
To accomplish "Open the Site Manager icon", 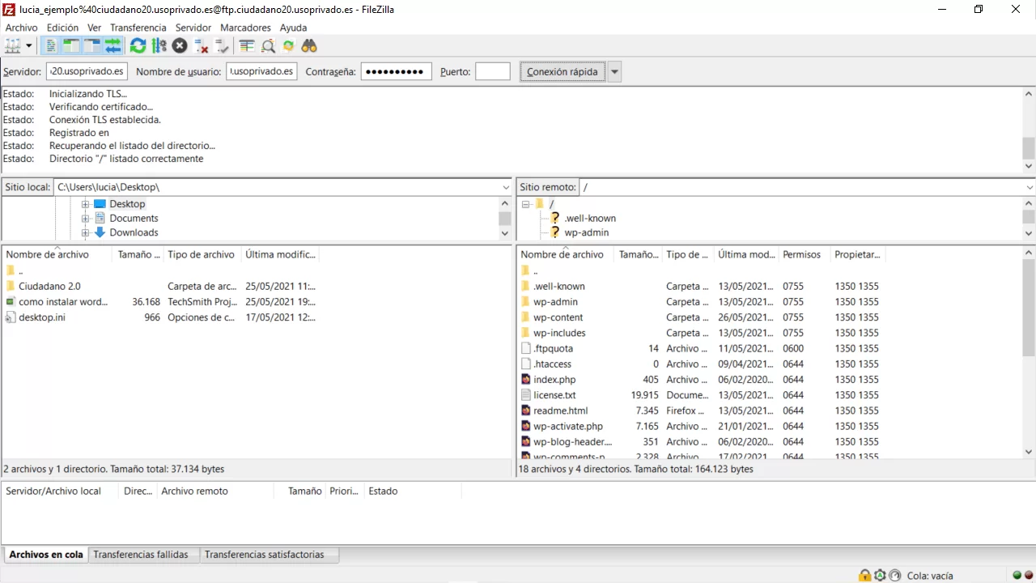I will click(13, 46).
